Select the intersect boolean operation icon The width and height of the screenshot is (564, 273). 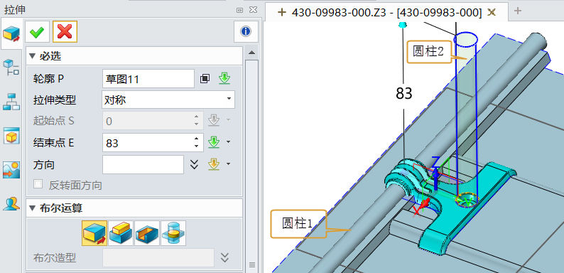pyautogui.click(x=173, y=233)
